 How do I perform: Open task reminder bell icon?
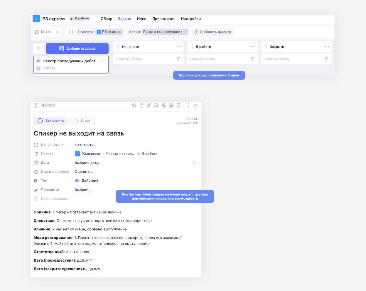click(x=156, y=105)
